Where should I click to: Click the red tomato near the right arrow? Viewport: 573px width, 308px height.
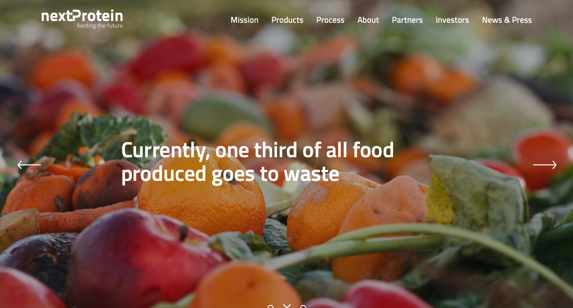[543, 157]
